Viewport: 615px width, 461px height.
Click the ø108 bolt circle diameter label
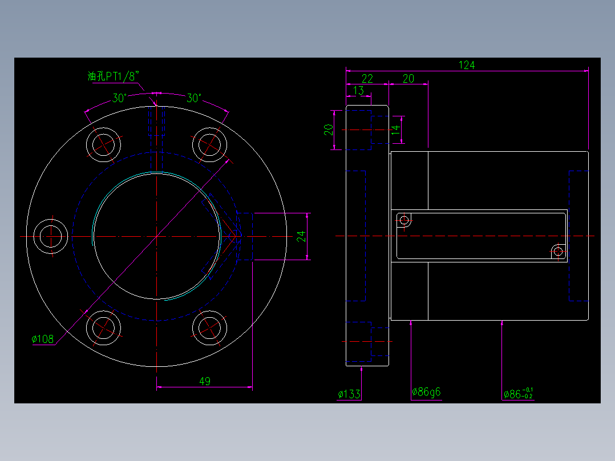[x=43, y=339]
